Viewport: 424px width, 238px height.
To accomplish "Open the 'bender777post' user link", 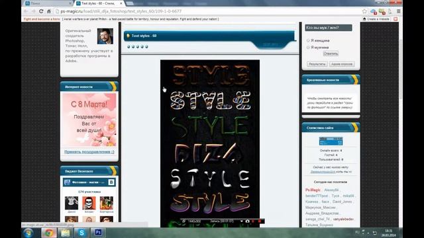I will (317, 196).
